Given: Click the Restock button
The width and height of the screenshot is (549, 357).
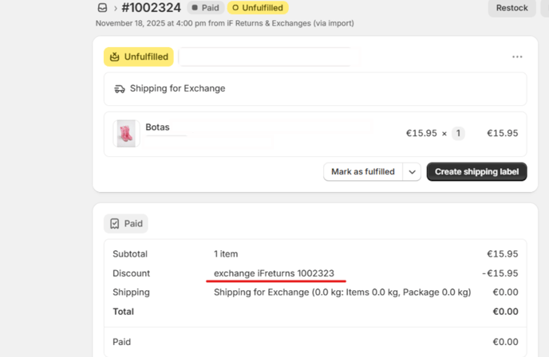Looking at the screenshot, I should pos(511,8).
